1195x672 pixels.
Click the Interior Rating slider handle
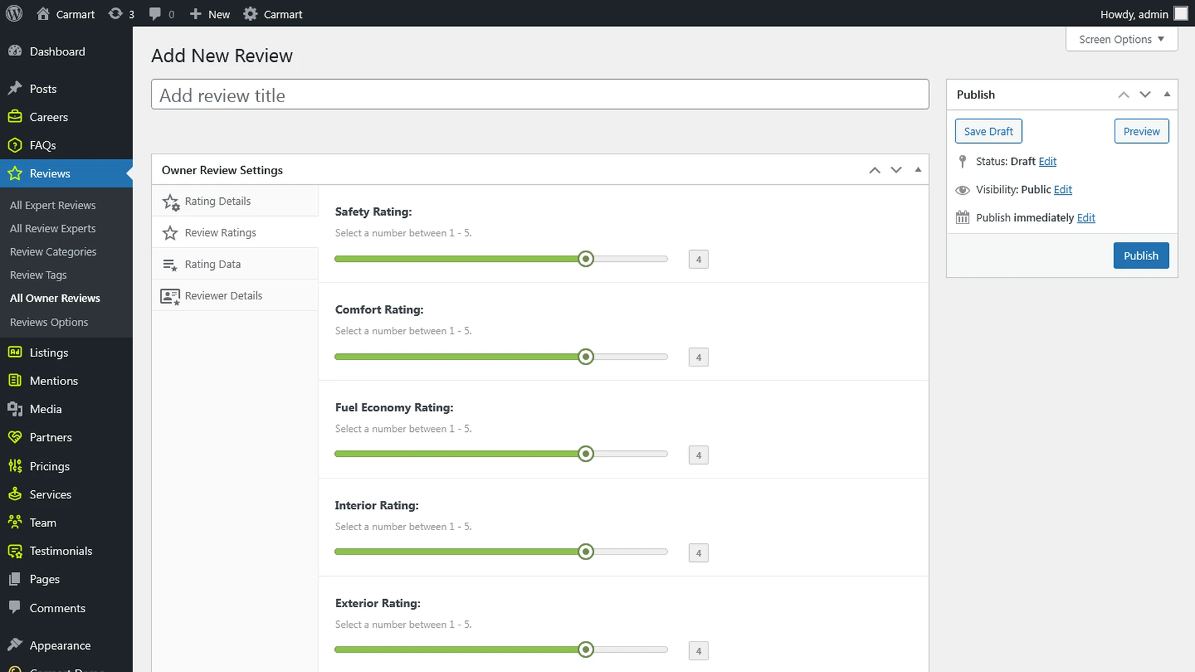pos(586,552)
